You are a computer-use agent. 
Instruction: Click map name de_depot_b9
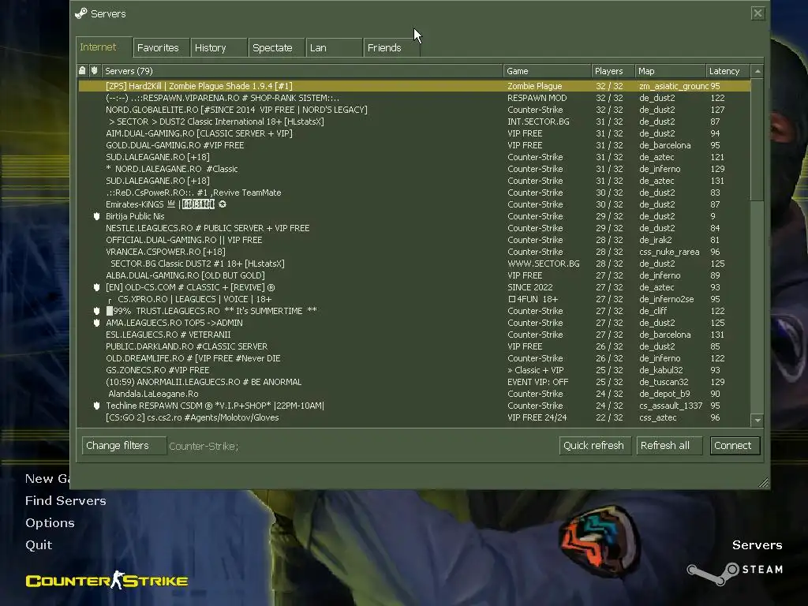point(664,395)
